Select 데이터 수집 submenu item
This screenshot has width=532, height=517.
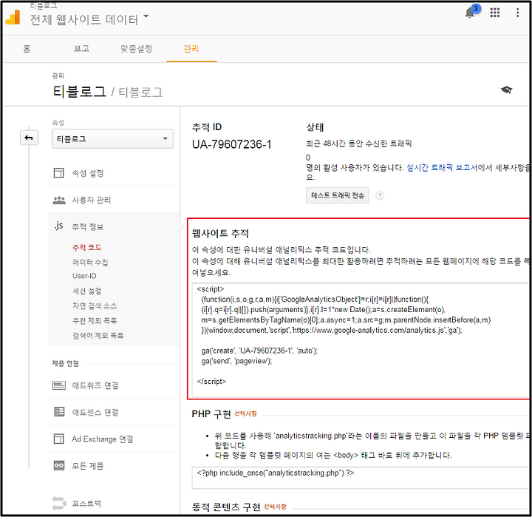90,263
